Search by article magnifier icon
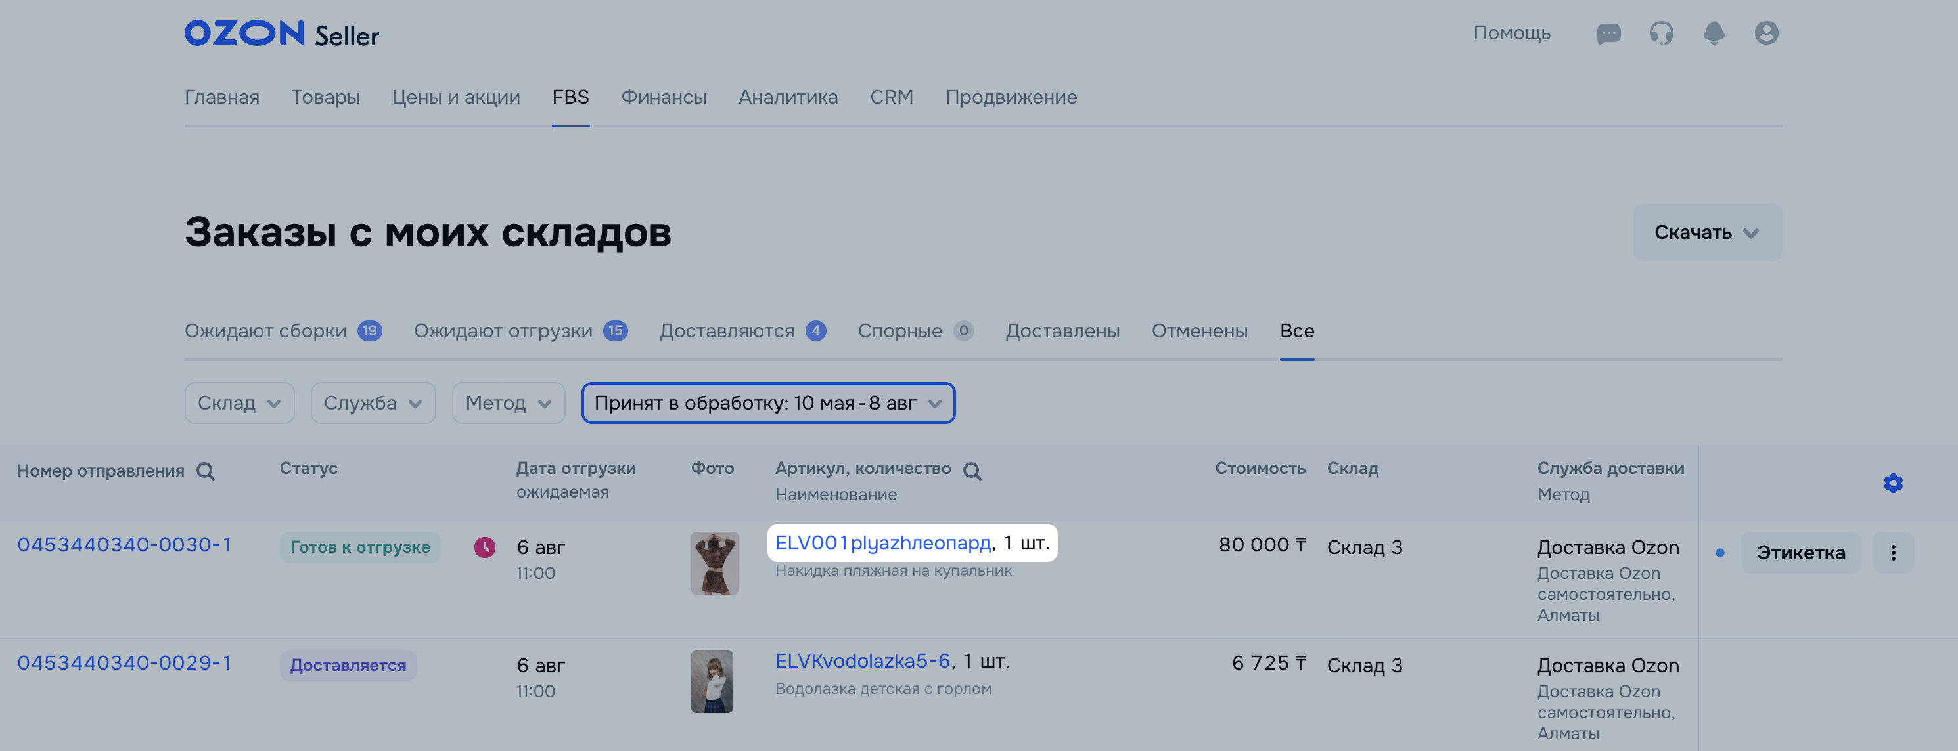Image resolution: width=1958 pixels, height=751 pixels. pos(971,471)
